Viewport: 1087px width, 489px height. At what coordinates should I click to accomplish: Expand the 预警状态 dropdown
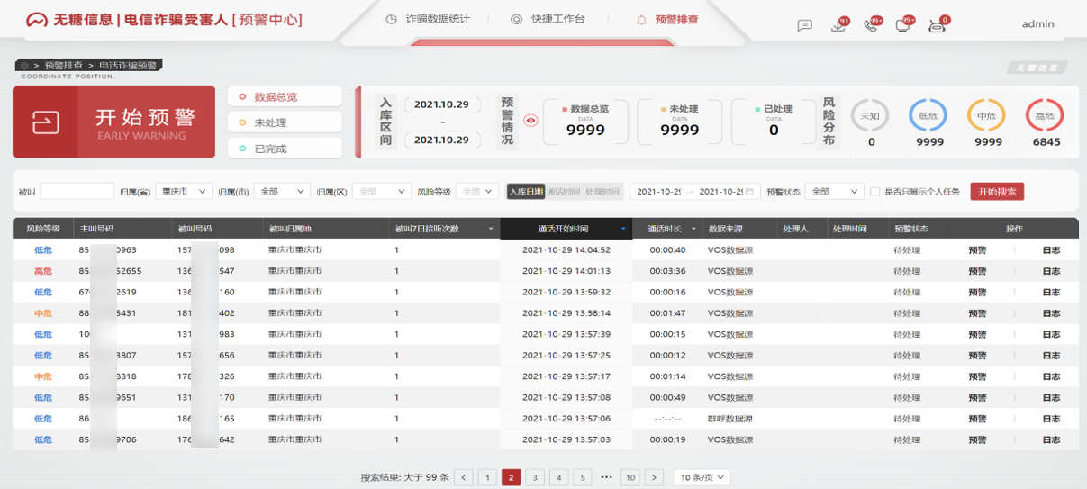[x=834, y=192]
